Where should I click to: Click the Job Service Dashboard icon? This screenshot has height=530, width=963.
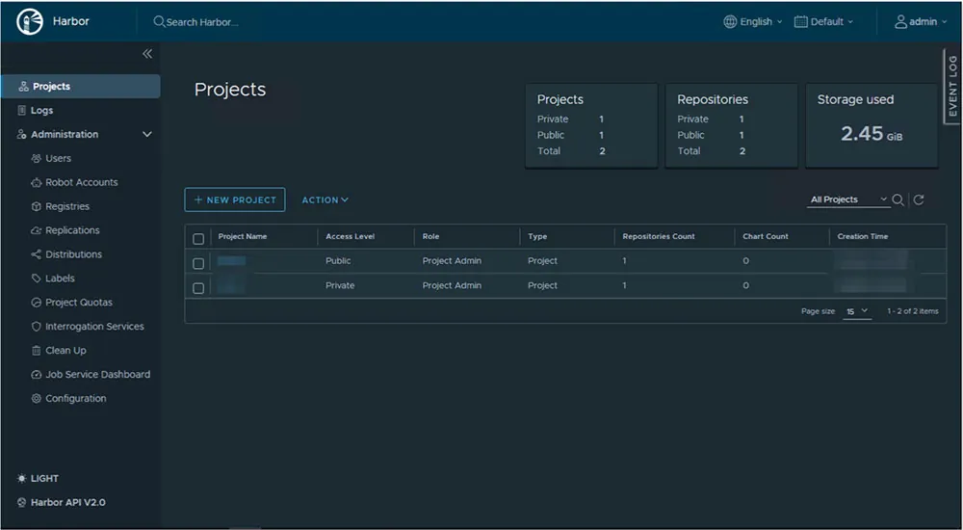pos(37,375)
